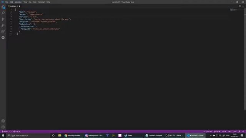Open the Source Control view
The height and width of the screenshot is (138, 246).
tap(3, 19)
